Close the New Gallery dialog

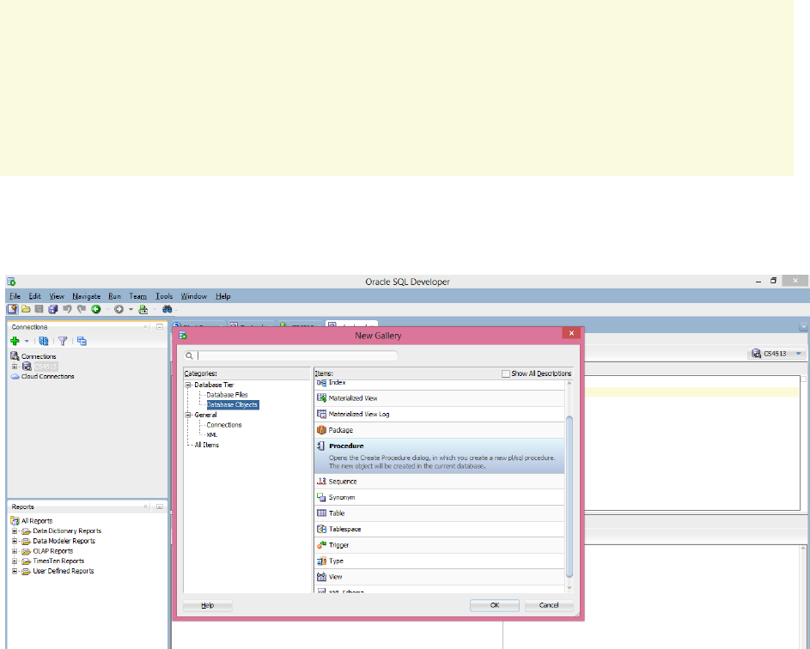click(571, 334)
